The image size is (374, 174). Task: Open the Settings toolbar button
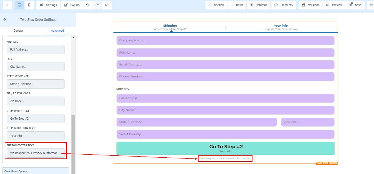(48, 5)
